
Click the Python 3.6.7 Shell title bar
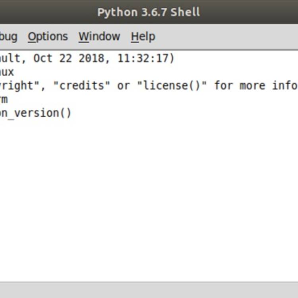pos(149,12)
